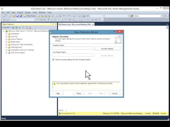Click the Refresh icon in Object Explorer toolbar

pyautogui.click(x=26, y=28)
